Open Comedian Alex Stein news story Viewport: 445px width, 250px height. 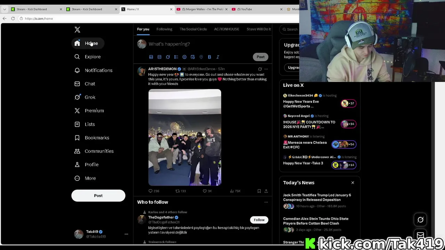pos(319,224)
